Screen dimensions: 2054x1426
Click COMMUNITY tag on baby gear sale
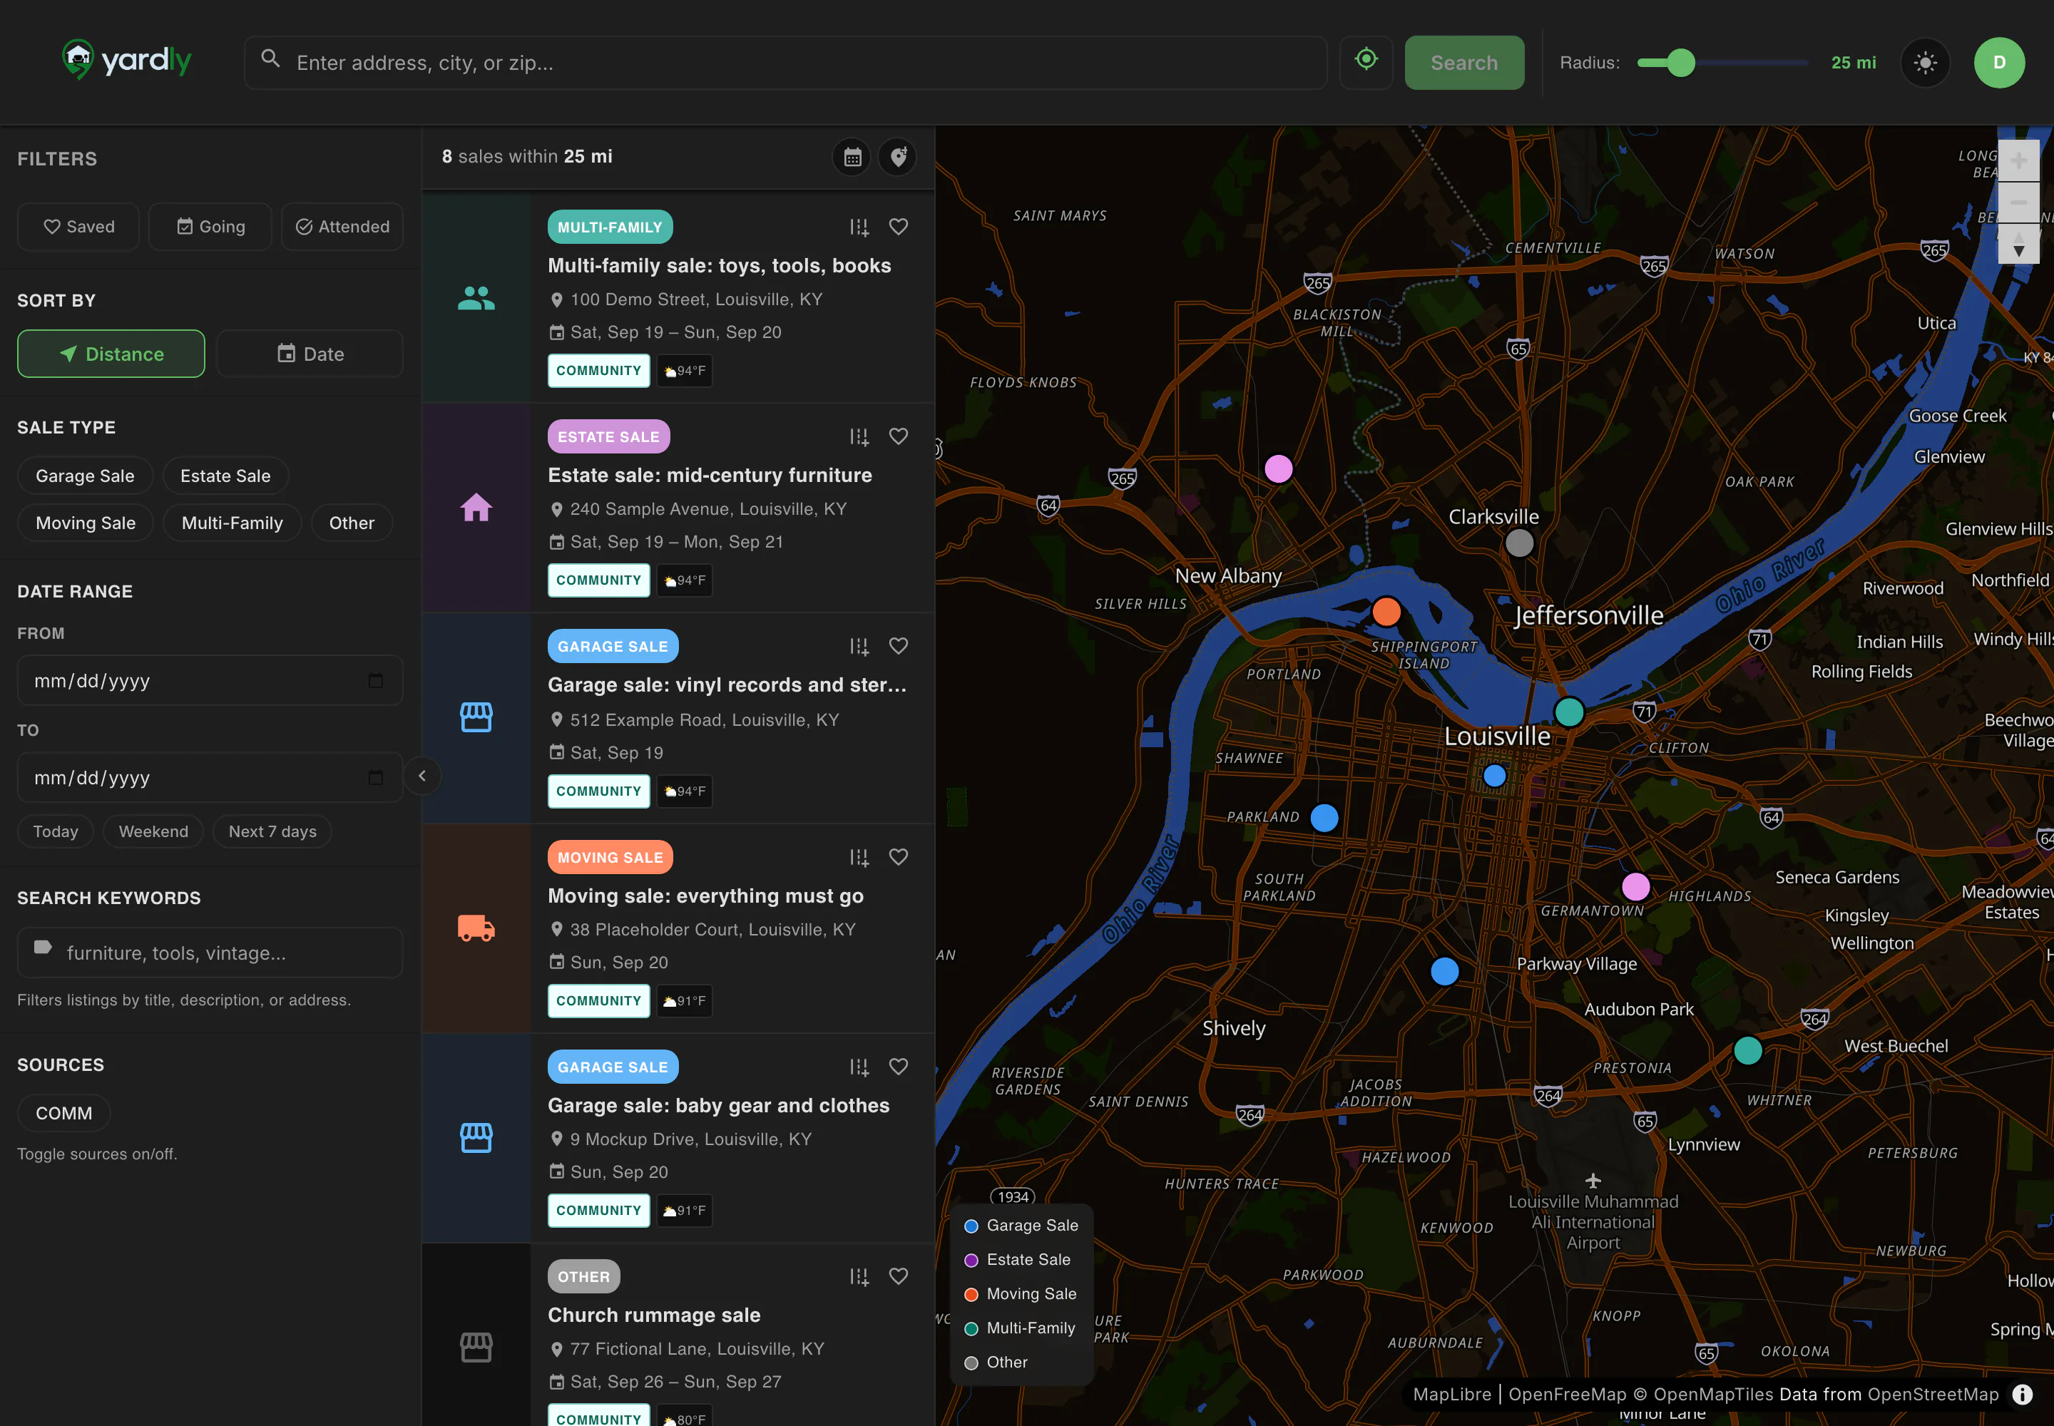(599, 1211)
